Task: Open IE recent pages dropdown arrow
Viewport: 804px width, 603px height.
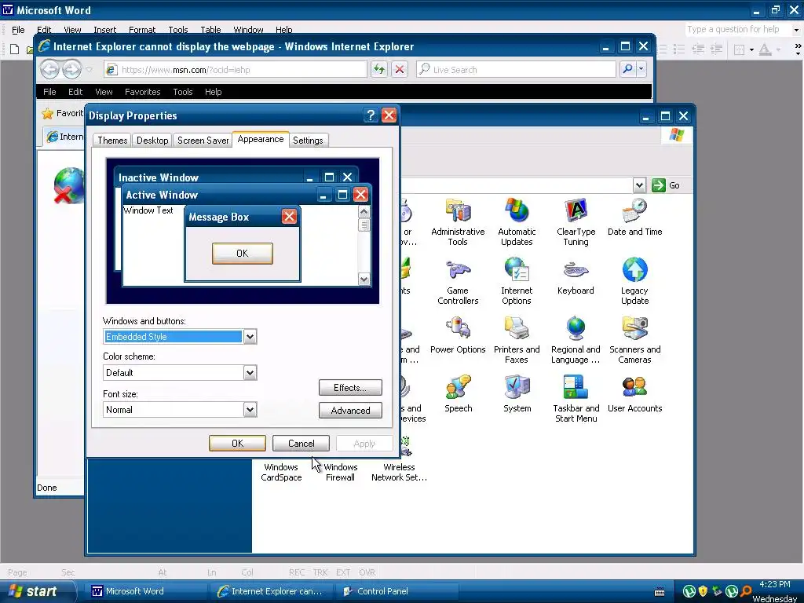Action: click(x=90, y=69)
